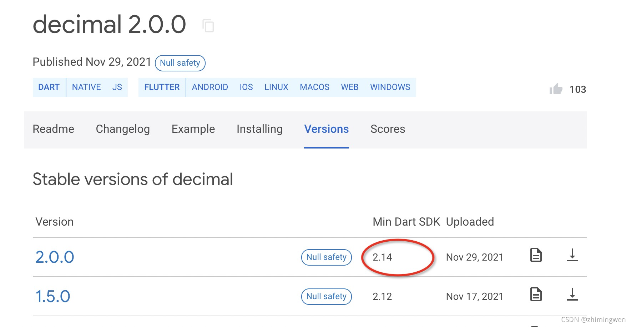Select the Versions tab
The image size is (631, 327).
pyautogui.click(x=327, y=129)
